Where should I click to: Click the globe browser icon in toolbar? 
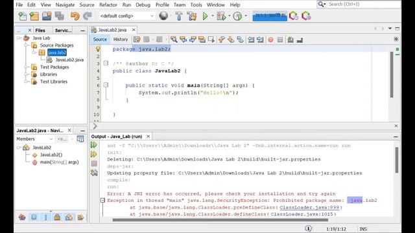163,16
